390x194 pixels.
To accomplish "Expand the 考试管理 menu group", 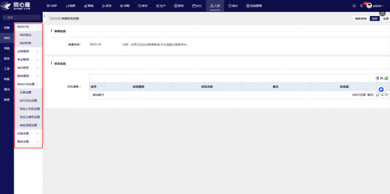I will (x=28, y=59).
